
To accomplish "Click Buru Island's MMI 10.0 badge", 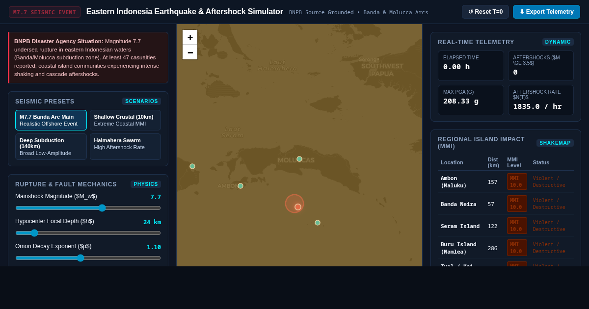I will pos(517,248).
